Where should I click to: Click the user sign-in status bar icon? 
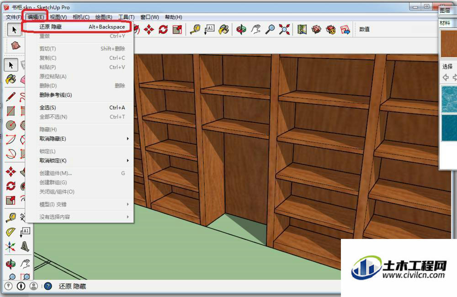[34, 286]
